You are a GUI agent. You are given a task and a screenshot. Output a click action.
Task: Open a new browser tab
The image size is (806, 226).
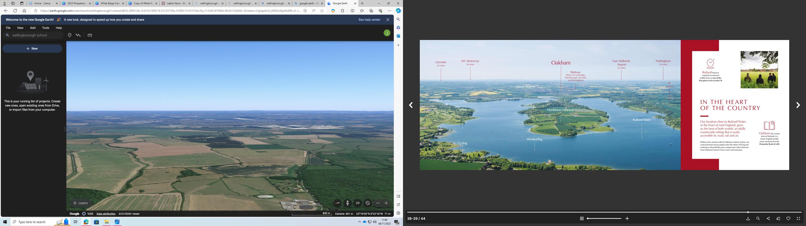[x=362, y=3]
